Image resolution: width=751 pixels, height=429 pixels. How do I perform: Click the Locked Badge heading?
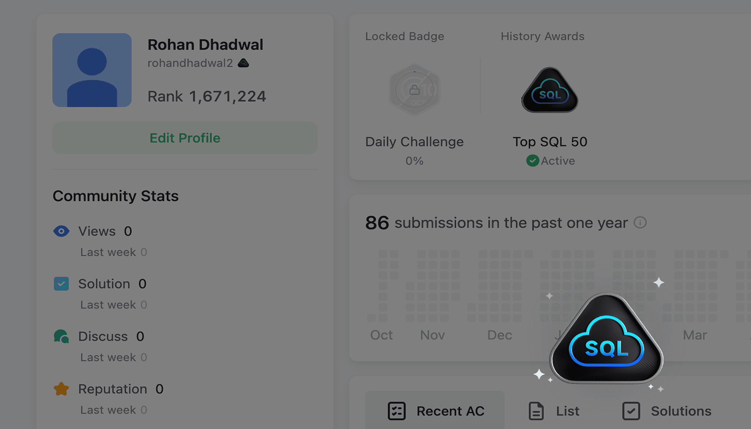pos(404,36)
